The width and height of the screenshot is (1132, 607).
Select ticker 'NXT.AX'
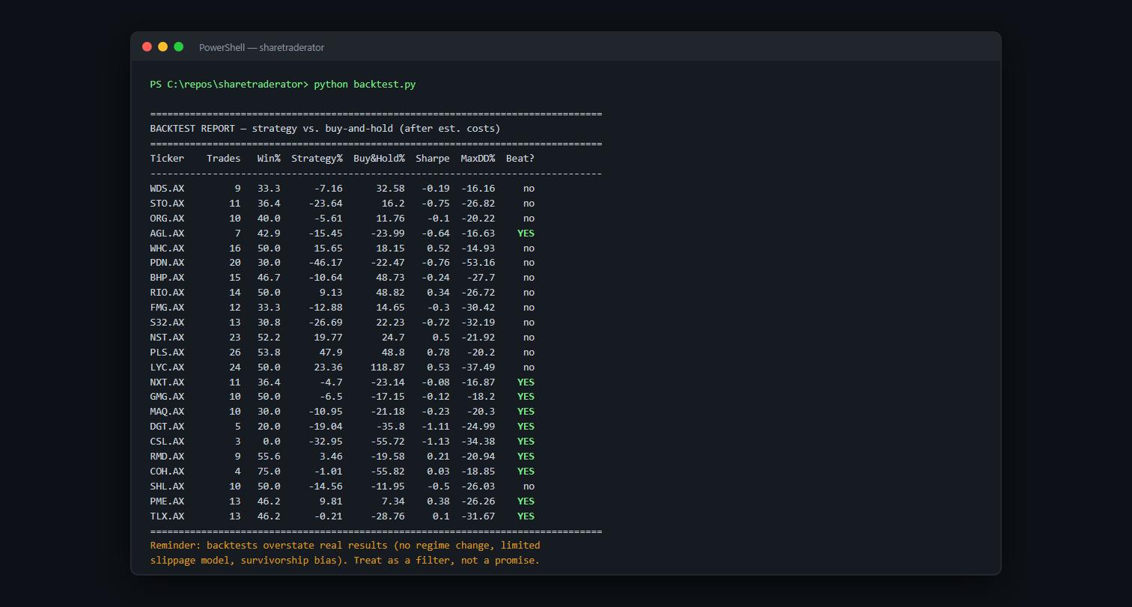click(167, 382)
